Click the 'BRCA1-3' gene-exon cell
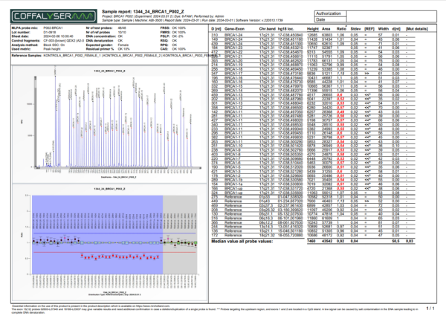The image size is (446, 316). pyautogui.click(x=233, y=171)
